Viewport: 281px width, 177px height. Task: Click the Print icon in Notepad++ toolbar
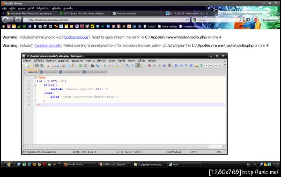point(57,65)
